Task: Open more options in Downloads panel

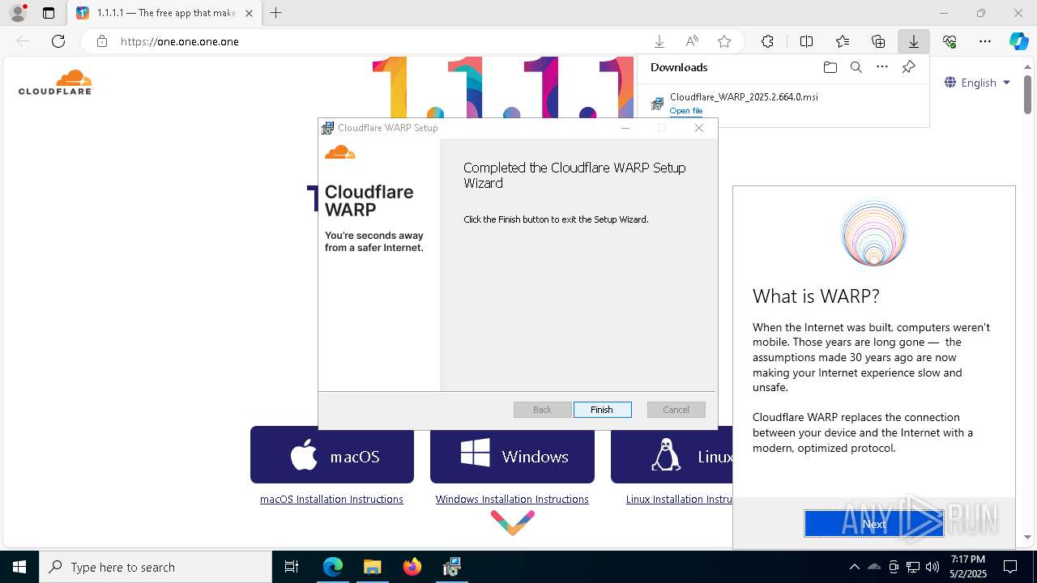Action: pyautogui.click(x=882, y=67)
